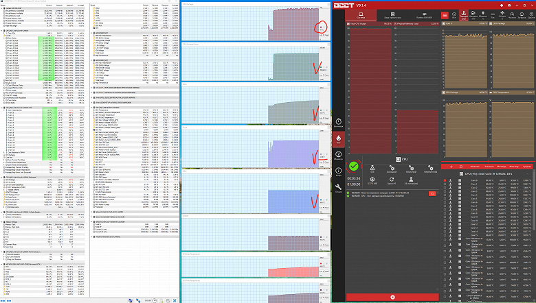536x303 pixels.
Task: Open the OCCT Info section in sidebar
Action: (x=338, y=171)
